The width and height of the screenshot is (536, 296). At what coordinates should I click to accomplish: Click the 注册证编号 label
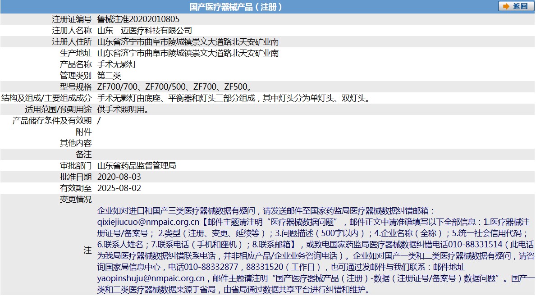click(x=72, y=19)
